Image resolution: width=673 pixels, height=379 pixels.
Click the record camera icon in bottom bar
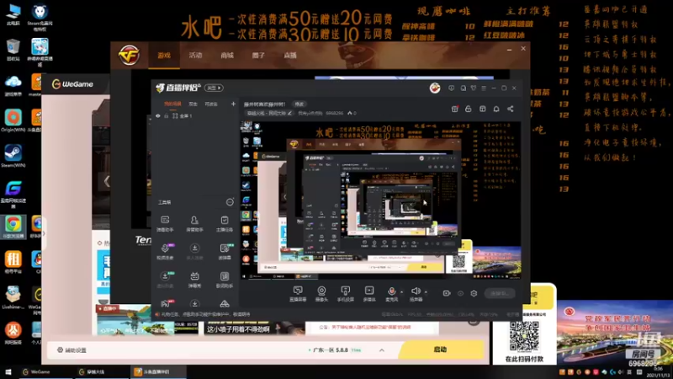[x=447, y=293]
